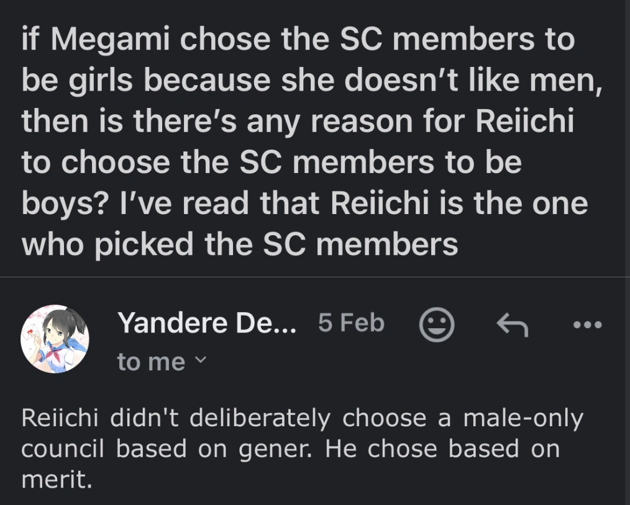Image resolution: width=630 pixels, height=505 pixels.
Task: Open the three-dot more options menu
Action: pyautogui.click(x=588, y=324)
